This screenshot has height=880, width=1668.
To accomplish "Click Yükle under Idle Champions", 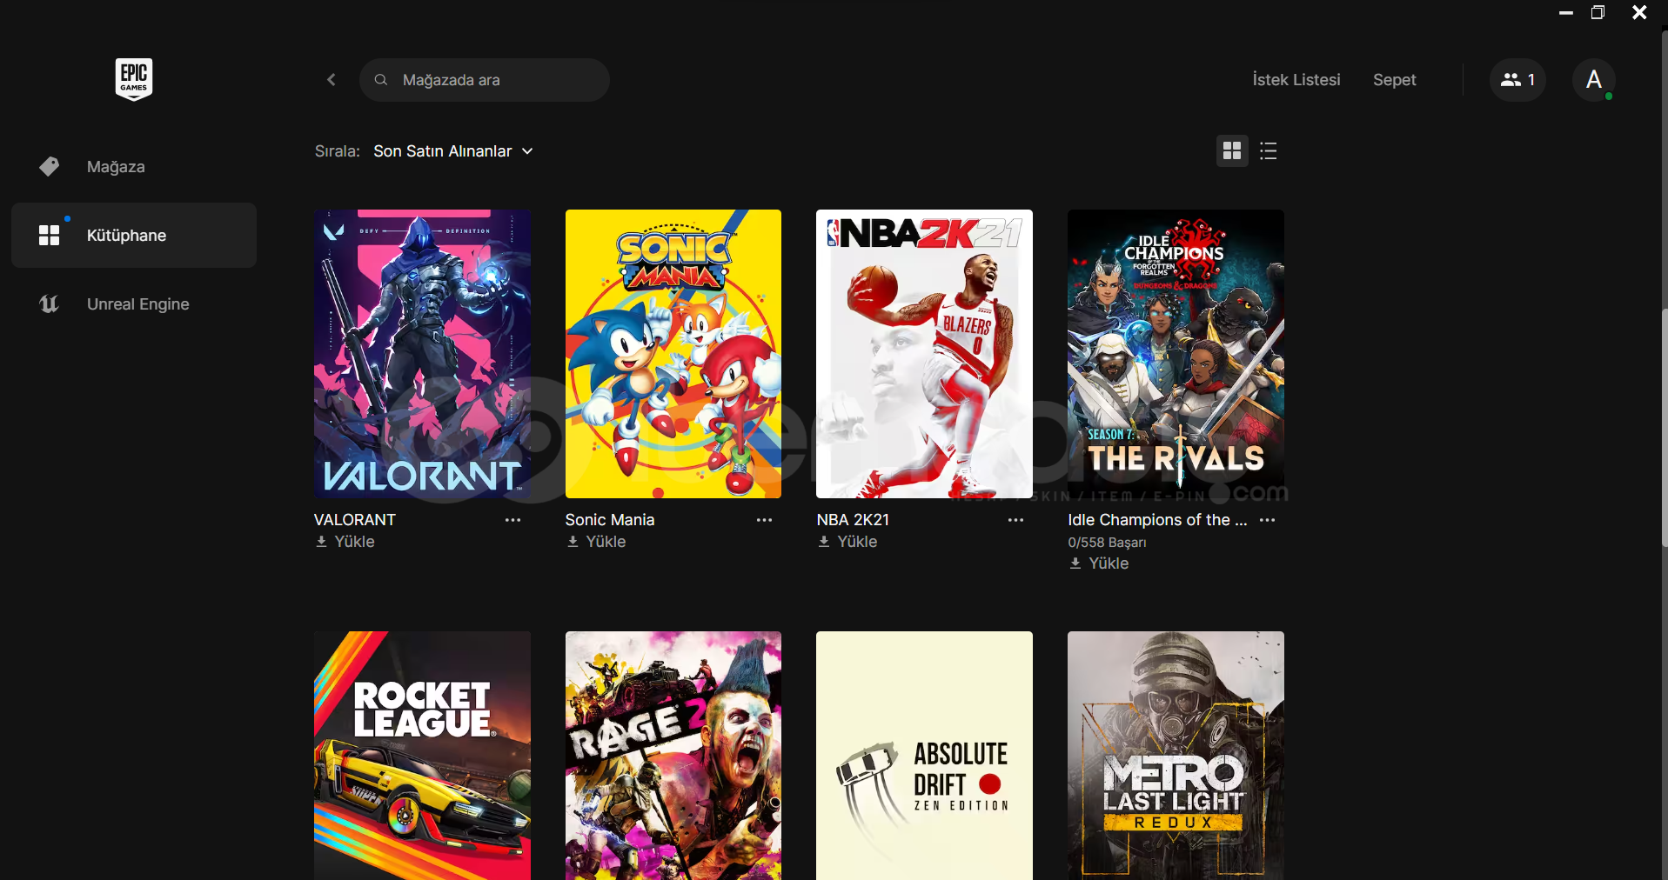I will (1100, 563).
